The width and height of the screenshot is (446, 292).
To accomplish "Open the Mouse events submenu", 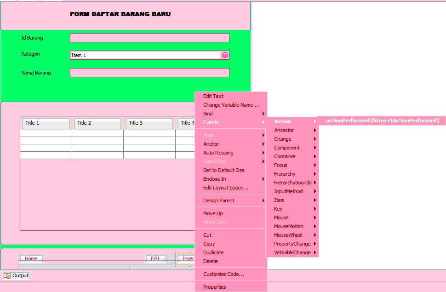I will coord(292,218).
